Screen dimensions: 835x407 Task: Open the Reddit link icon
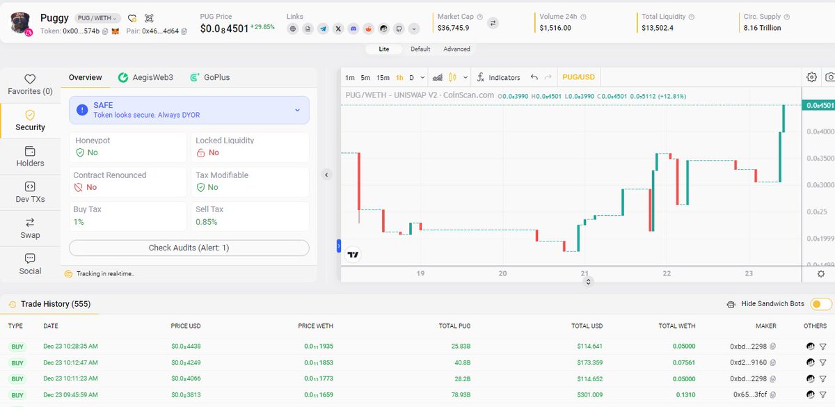point(369,29)
